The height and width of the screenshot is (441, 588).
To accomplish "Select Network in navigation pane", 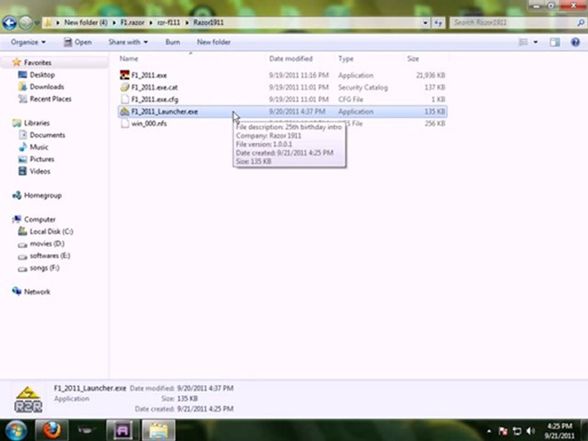I will point(37,292).
